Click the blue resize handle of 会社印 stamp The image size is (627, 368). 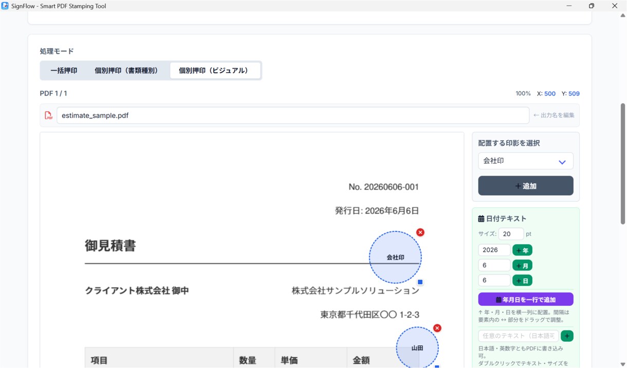tap(420, 282)
